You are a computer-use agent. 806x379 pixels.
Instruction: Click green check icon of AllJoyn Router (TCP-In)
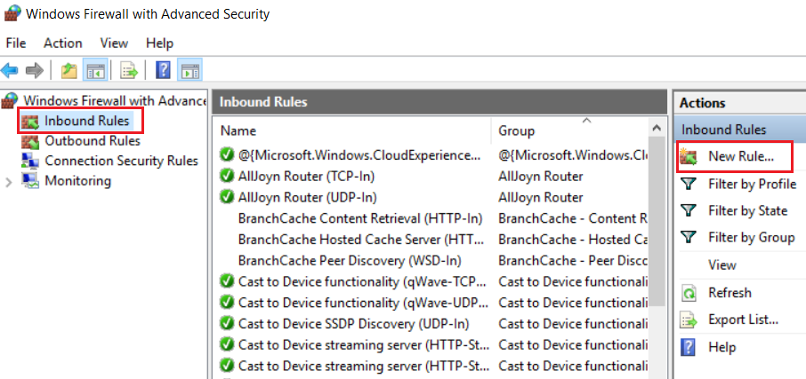(x=226, y=177)
